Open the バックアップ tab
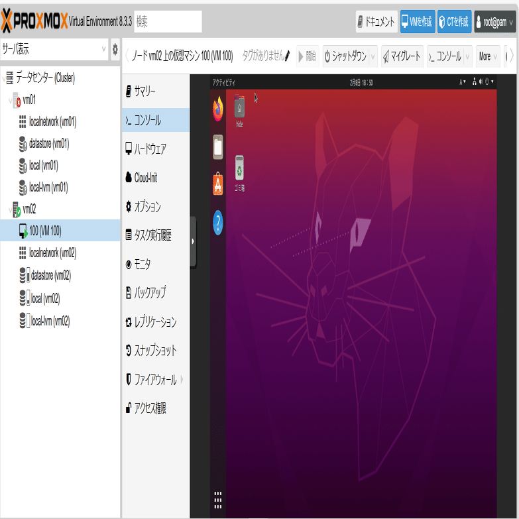This screenshot has width=519, height=519. tap(156, 293)
